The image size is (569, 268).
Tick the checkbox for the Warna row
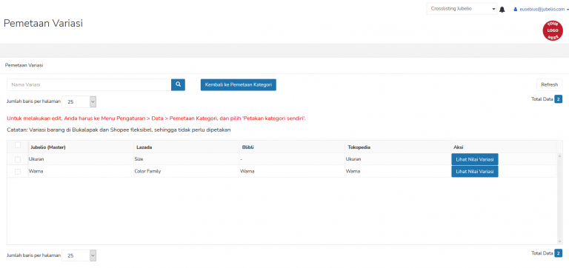tap(18, 172)
